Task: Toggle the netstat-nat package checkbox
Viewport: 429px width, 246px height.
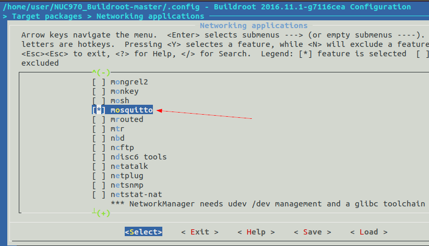Action: coord(99,194)
